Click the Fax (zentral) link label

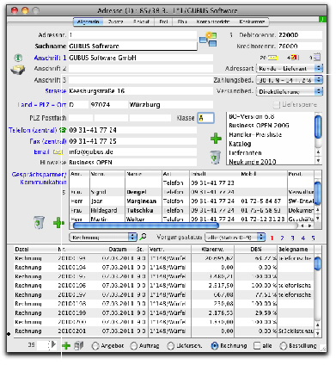click(48, 141)
